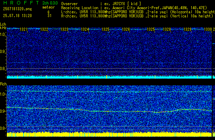Click the 1.0 kHz tick on Lch axis
The height and width of the screenshot is (140, 215).
(3, 34)
